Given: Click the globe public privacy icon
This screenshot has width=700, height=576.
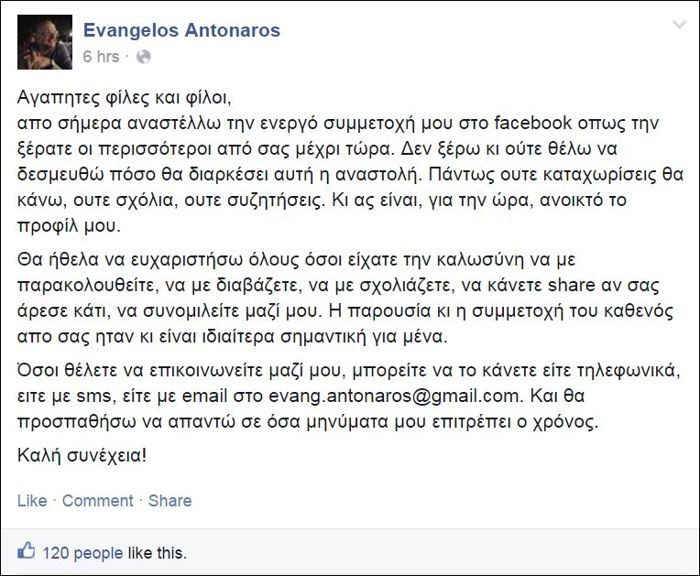Looking at the screenshot, I should pos(143,57).
